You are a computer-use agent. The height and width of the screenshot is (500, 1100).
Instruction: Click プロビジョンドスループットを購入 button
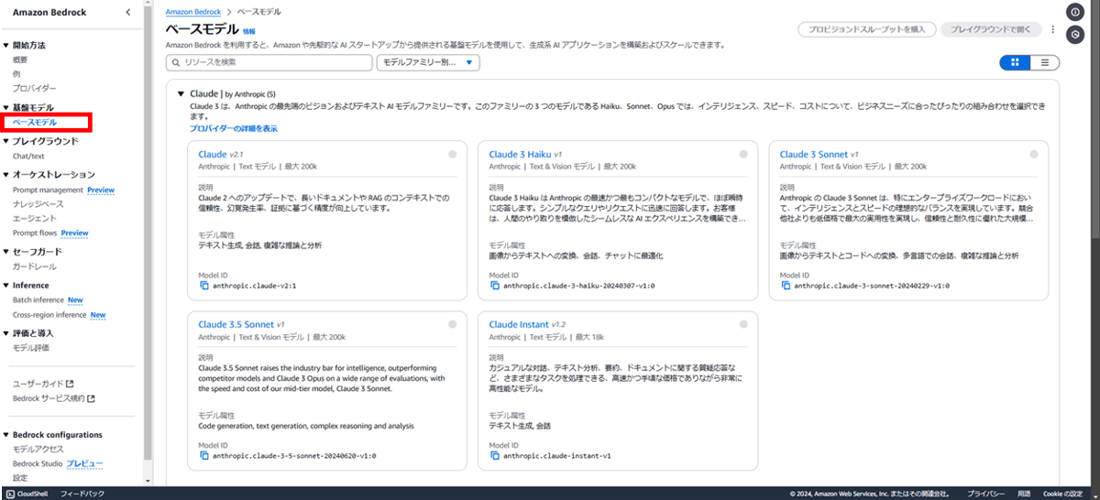866,29
